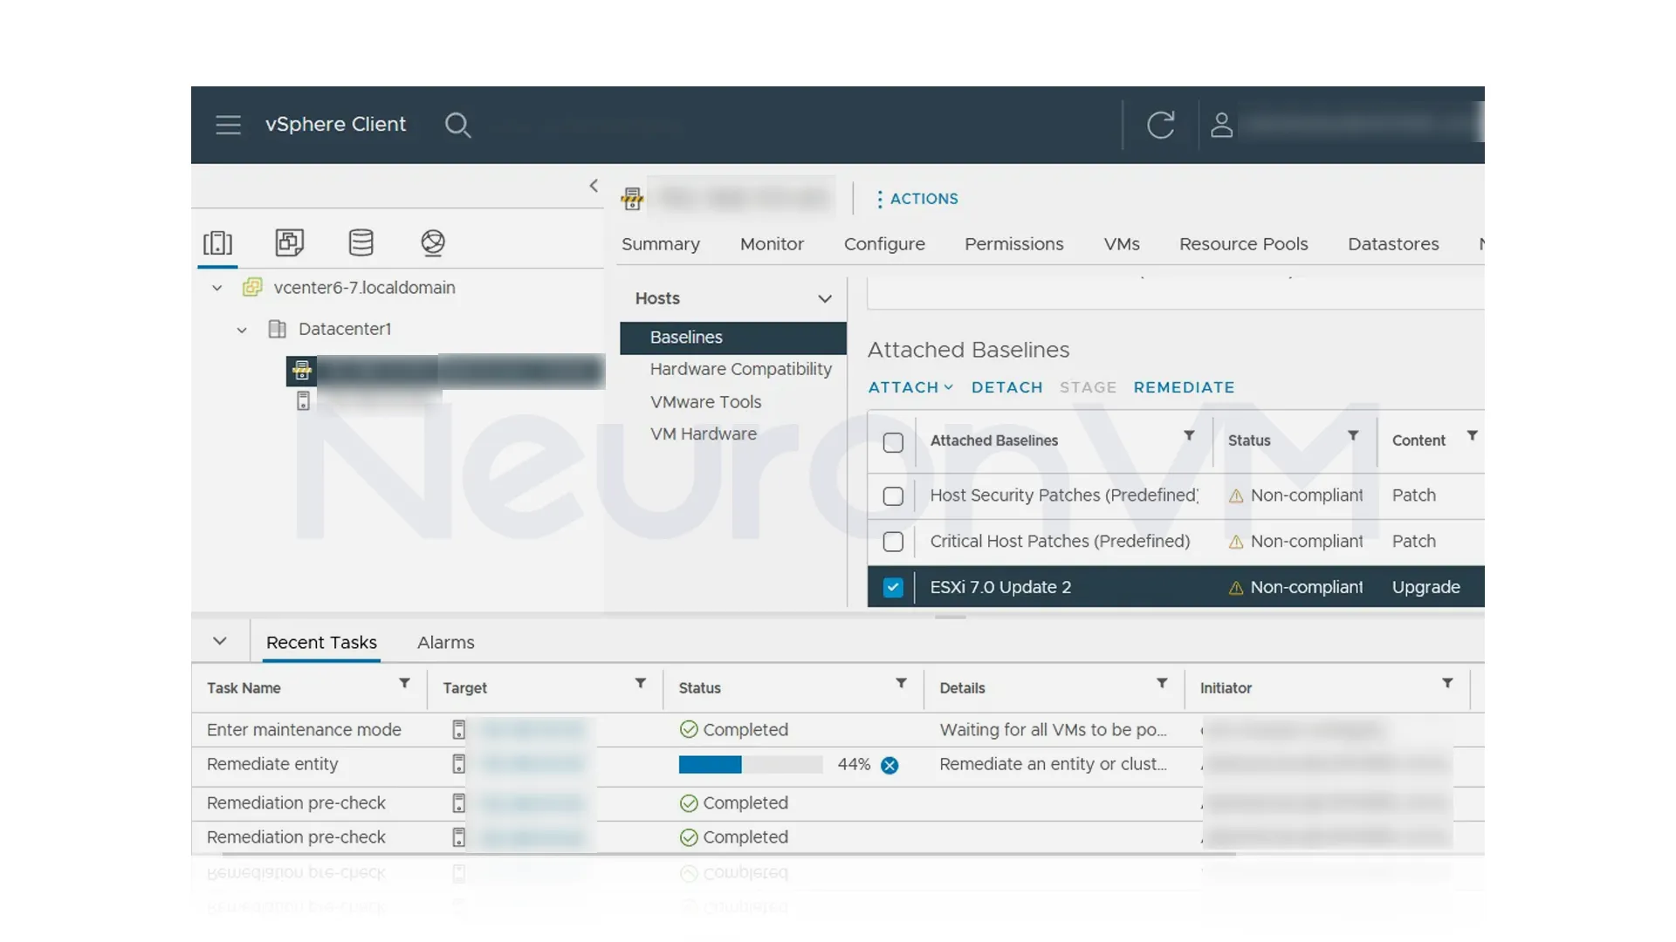This screenshot has height=942, width=1676.
Task: Filter the baselines Status column
Action: [1353, 435]
